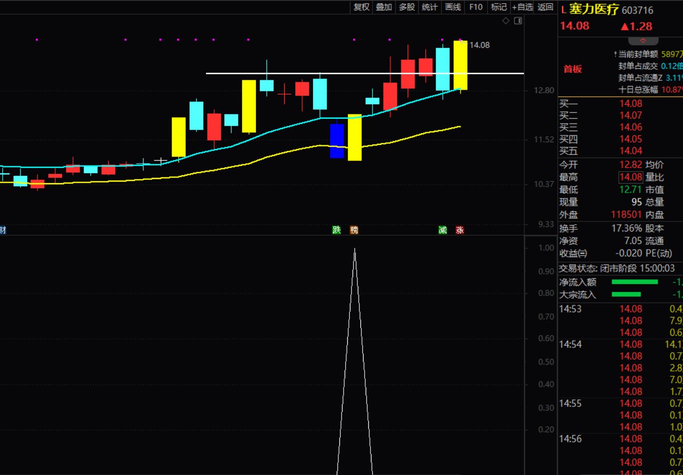The image size is (683, 475).
Task: Select the 买二 bid row
Action: click(620, 115)
